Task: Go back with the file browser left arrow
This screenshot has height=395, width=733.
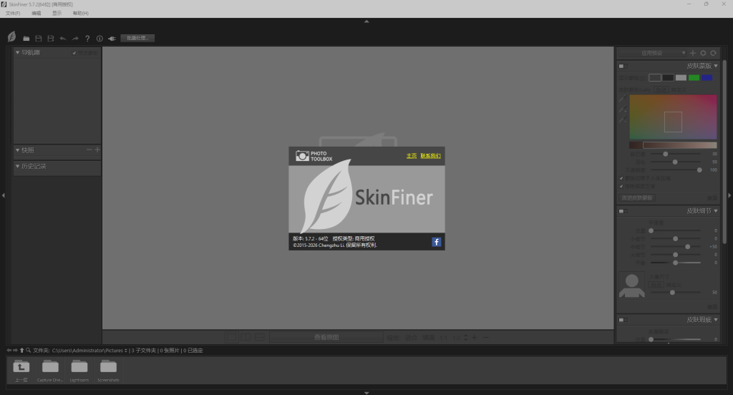Action: click(9, 350)
